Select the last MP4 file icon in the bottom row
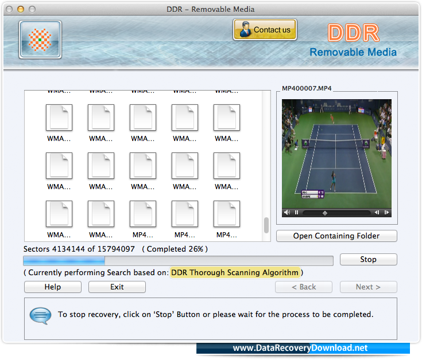The height and width of the screenshot is (360, 422). click(227, 214)
